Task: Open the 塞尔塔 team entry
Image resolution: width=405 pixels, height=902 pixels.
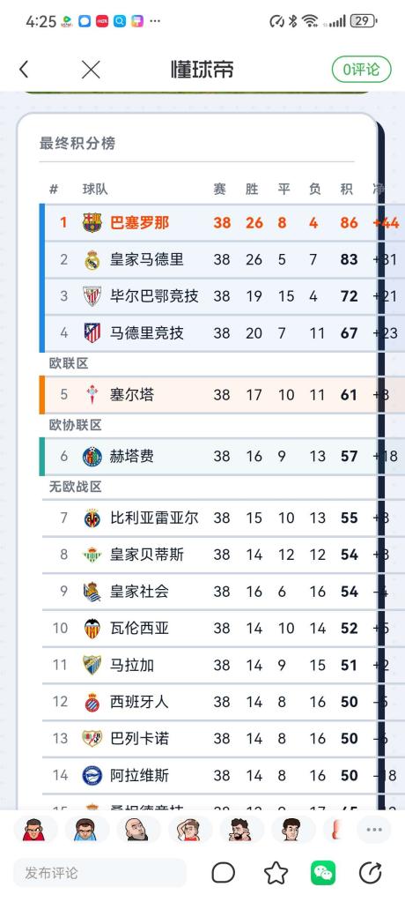Action: pyautogui.click(x=222, y=395)
